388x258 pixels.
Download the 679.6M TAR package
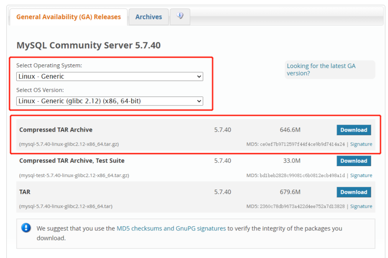[x=353, y=192]
